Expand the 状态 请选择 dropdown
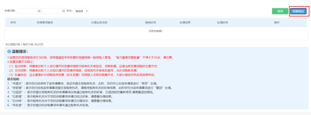Screen dimensions: 311x115 pos(81,11)
